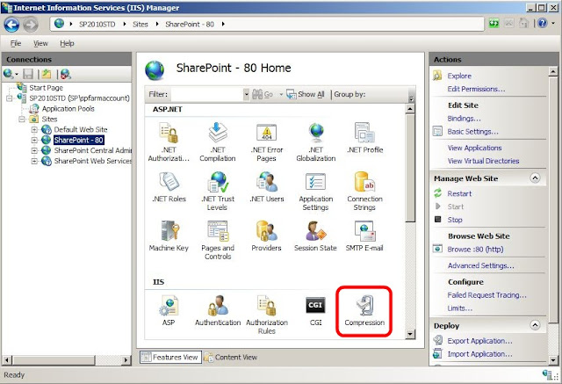Open the File menu
Screen dimensions: 562x384
(16, 43)
